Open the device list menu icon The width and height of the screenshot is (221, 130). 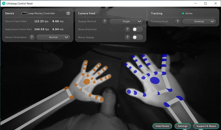click(68, 14)
